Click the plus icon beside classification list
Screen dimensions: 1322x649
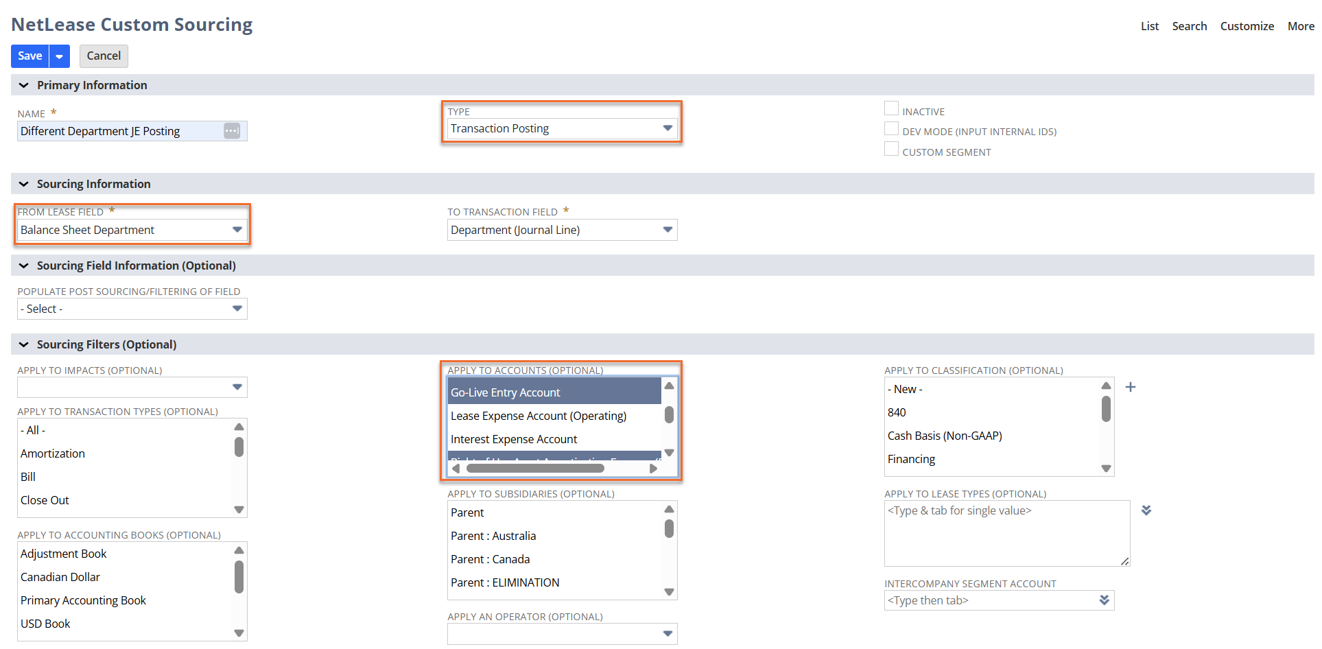(x=1131, y=388)
